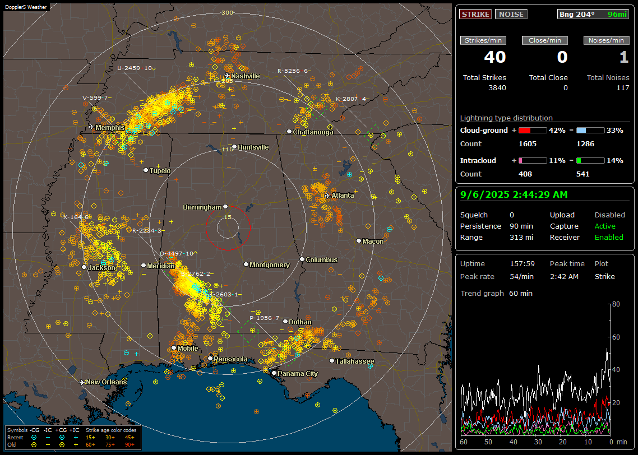638x455 pixels.
Task: Select the Montgomery city dot marker
Action: (x=246, y=264)
